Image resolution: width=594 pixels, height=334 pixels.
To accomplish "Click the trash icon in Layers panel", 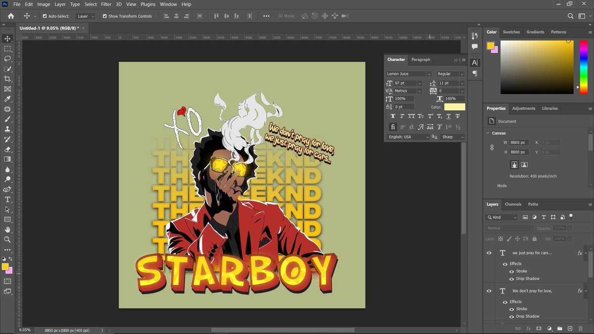I will (581, 329).
